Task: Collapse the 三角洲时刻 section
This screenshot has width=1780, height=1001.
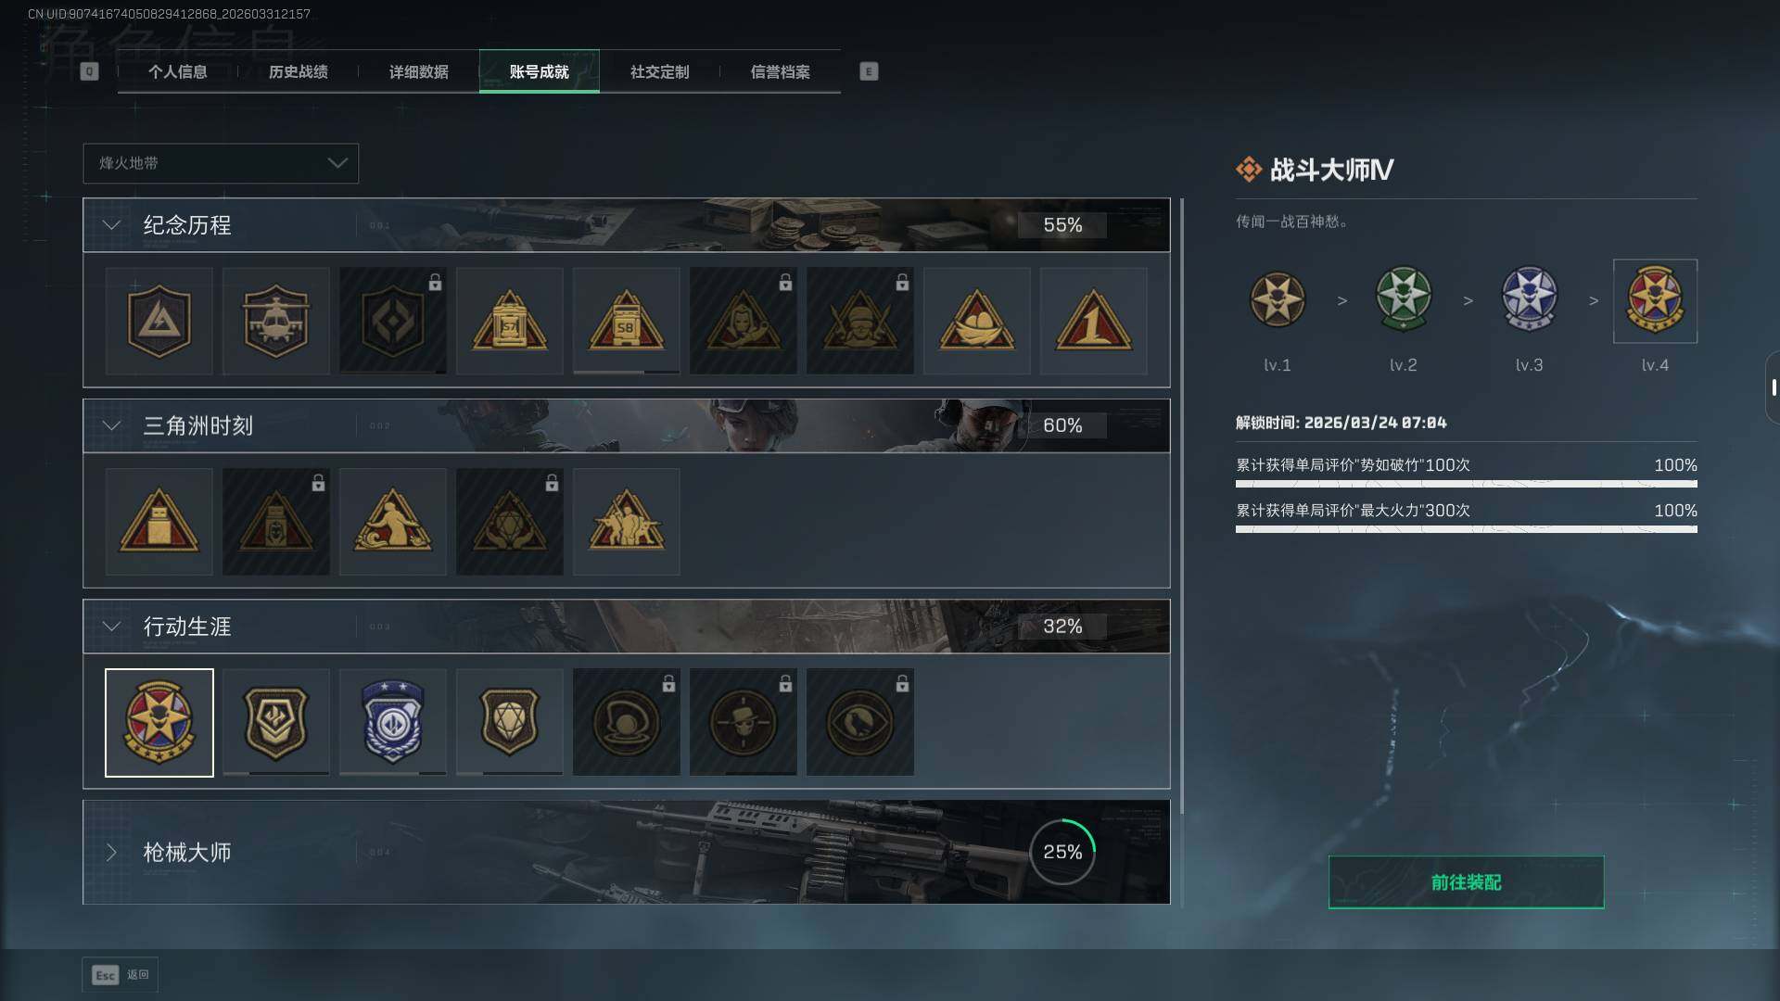Action: click(111, 425)
